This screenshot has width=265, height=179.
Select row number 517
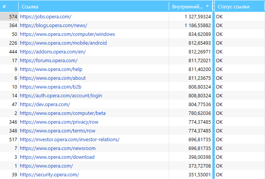(13, 140)
